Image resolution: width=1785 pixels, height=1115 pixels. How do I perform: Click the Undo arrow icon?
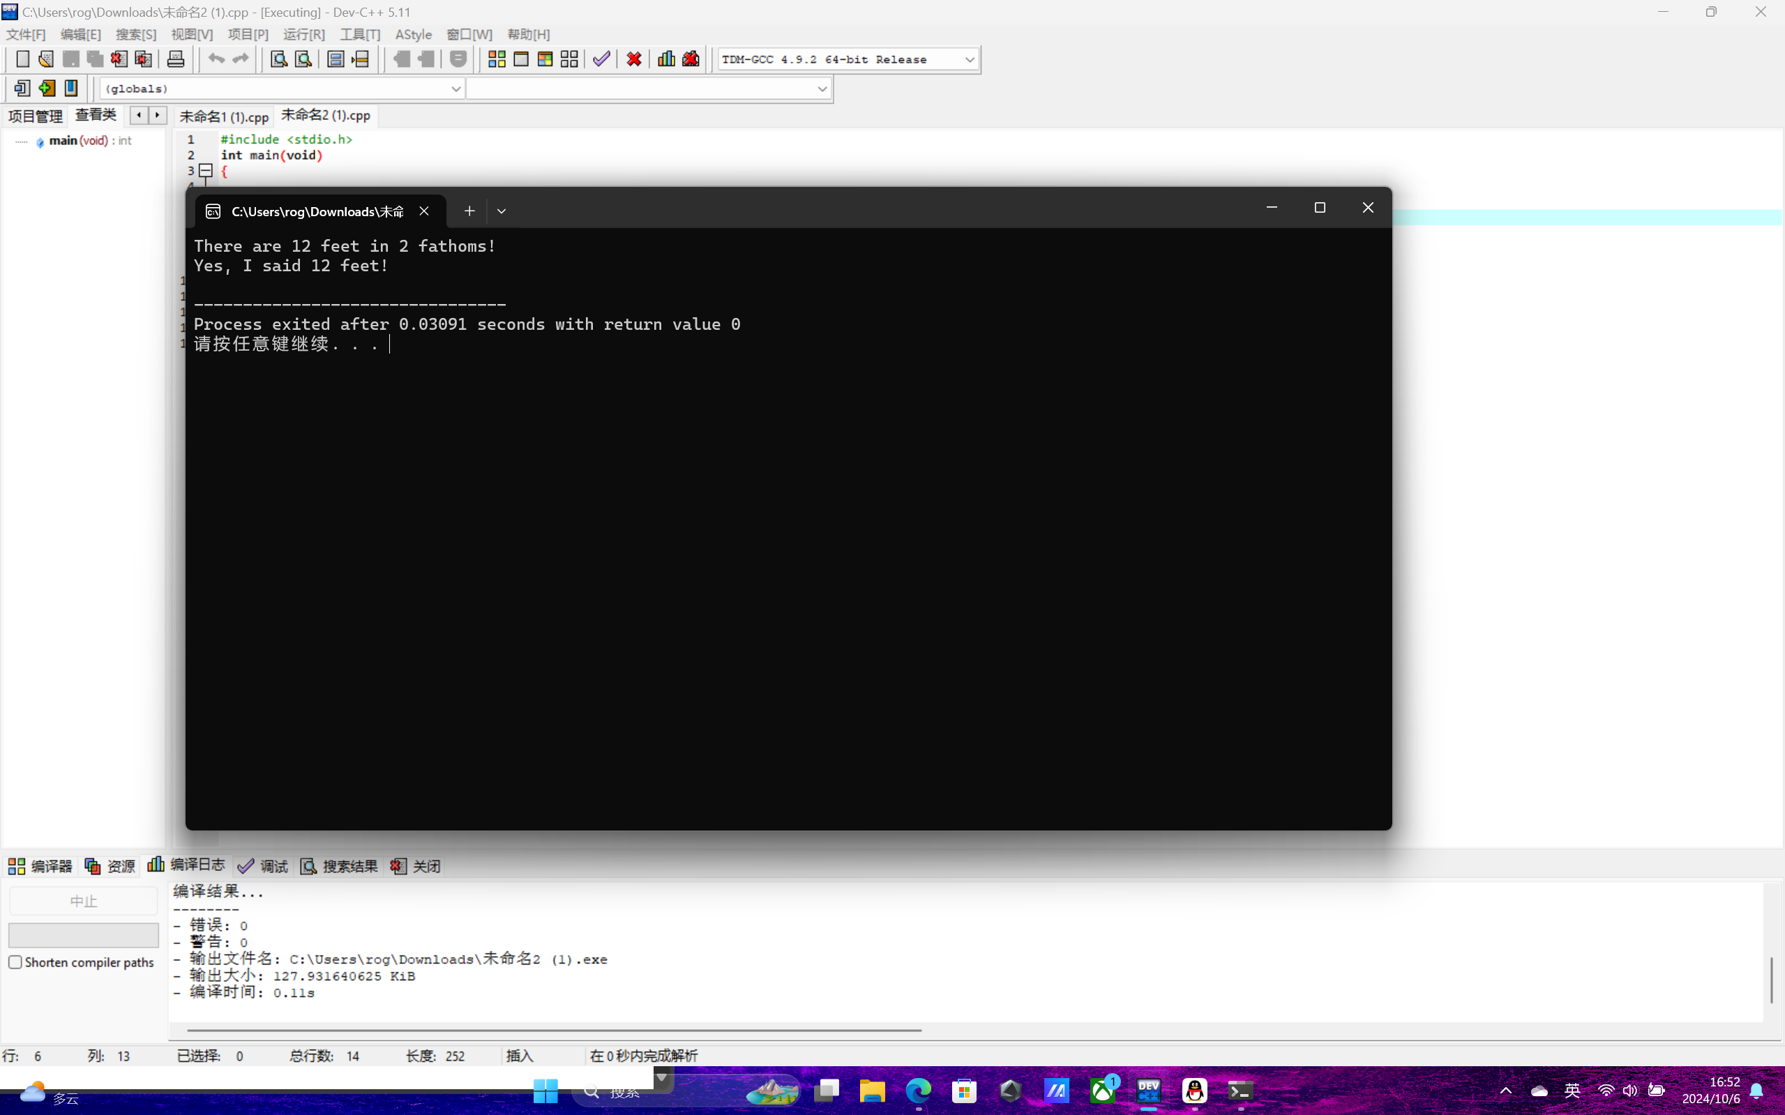pyautogui.click(x=216, y=59)
